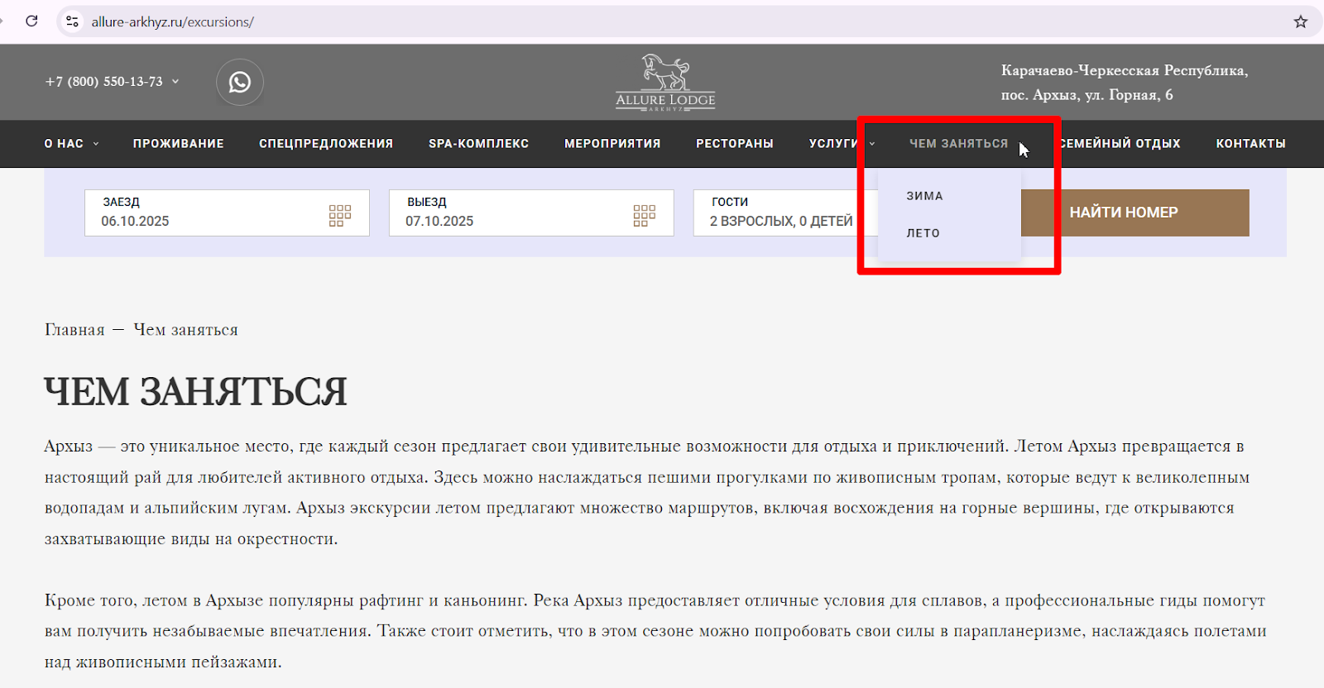Open the ПРОЖИВАНИЕ menu item
The image size is (1324, 688).
click(178, 144)
